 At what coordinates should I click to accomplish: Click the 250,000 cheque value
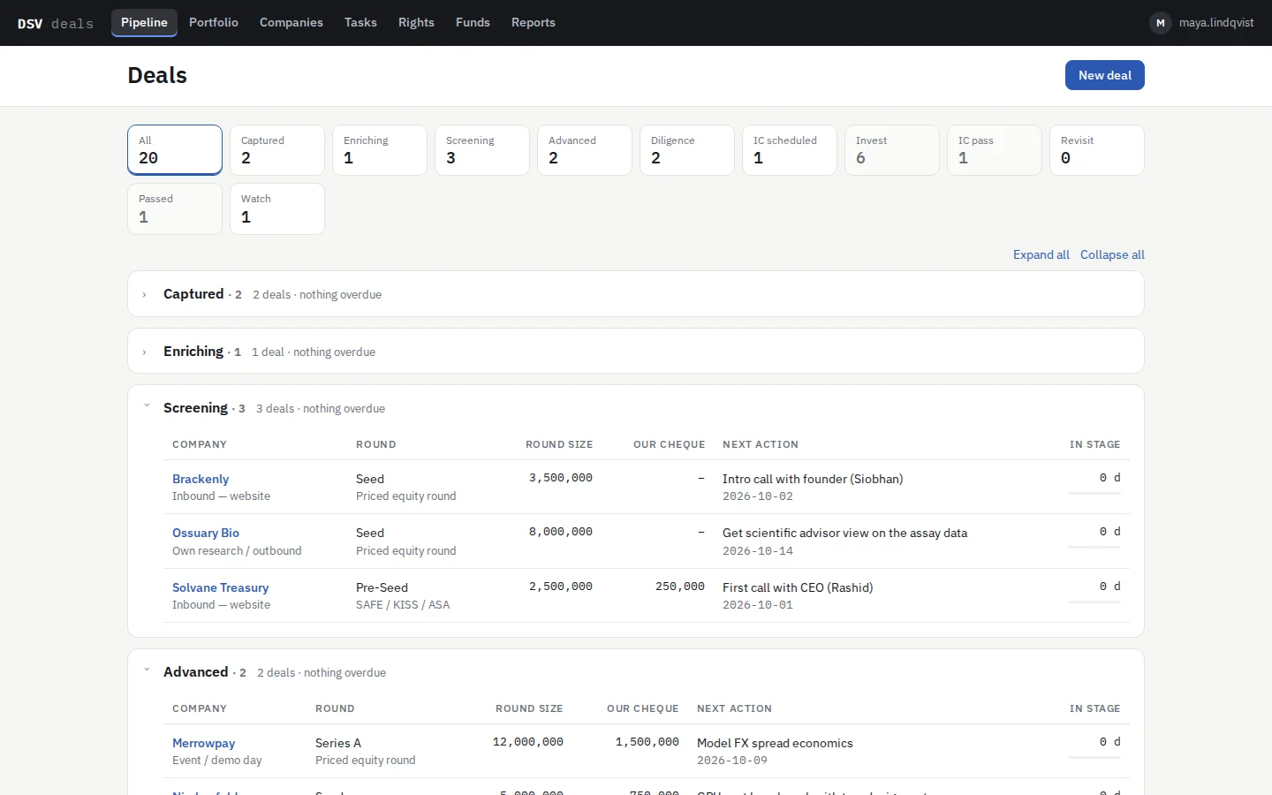coord(680,587)
